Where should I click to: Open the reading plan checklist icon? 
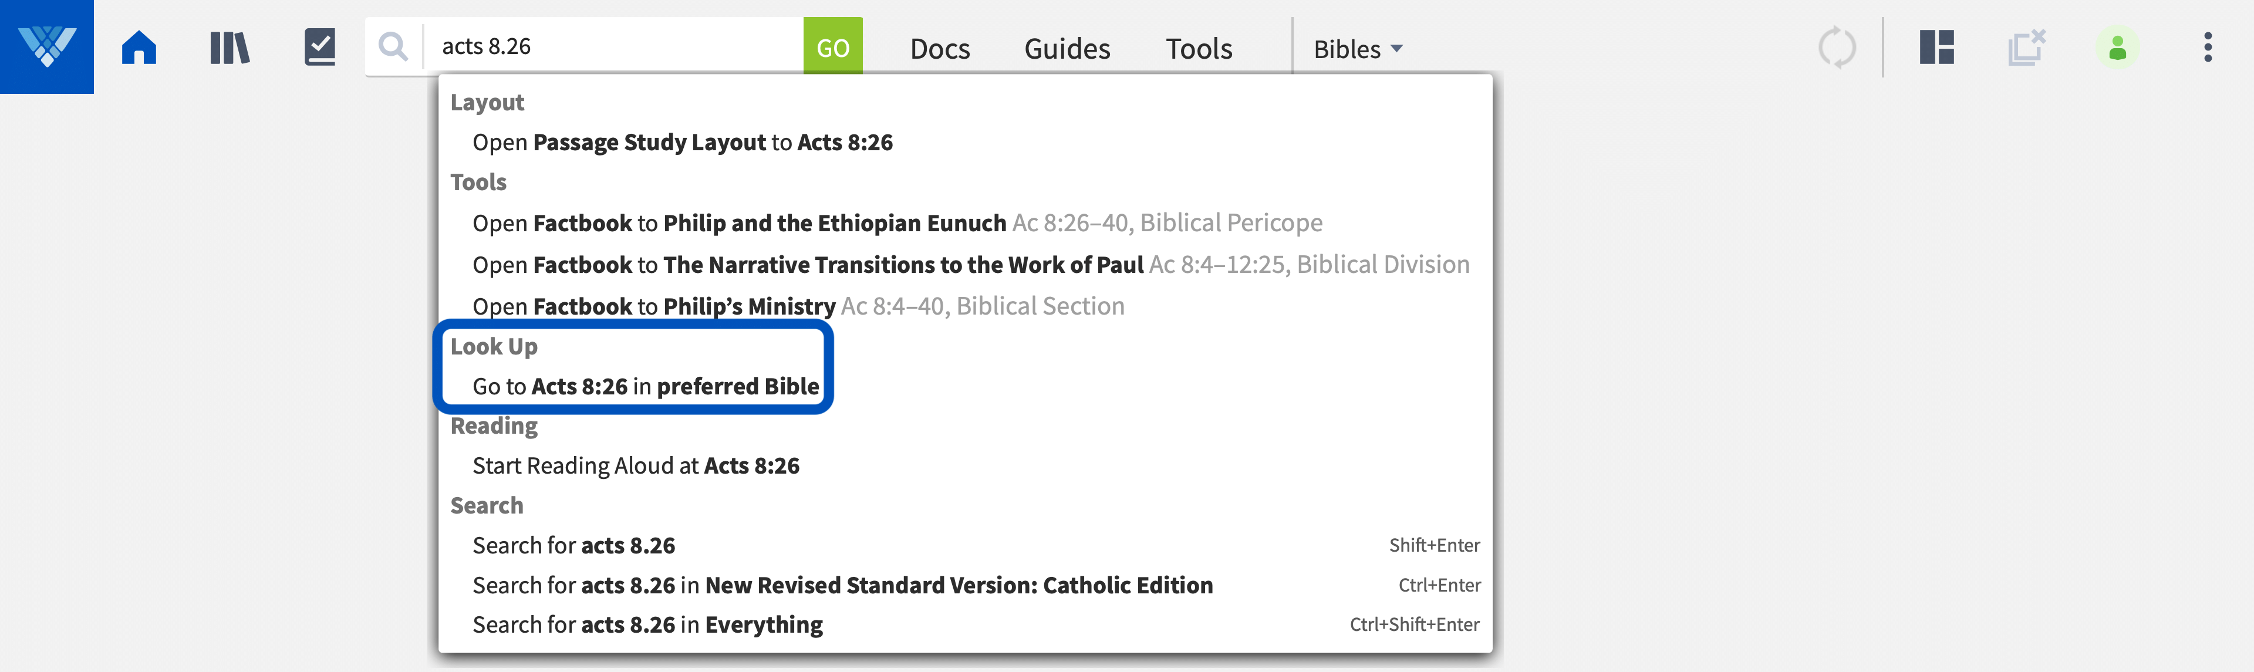319,48
